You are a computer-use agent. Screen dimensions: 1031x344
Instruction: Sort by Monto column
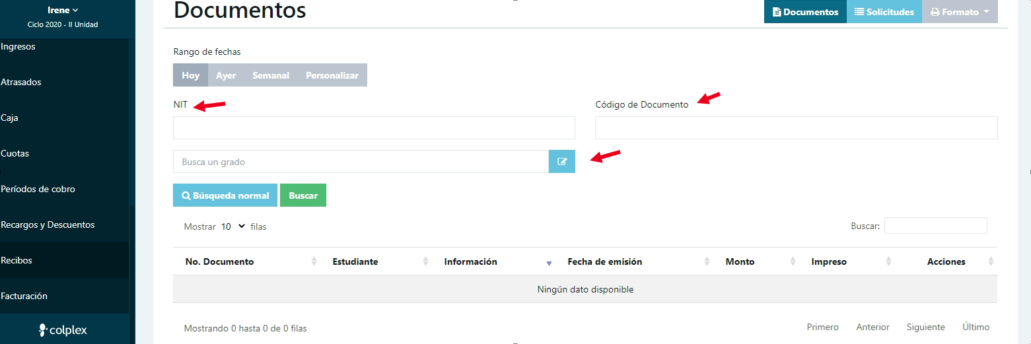pyautogui.click(x=756, y=261)
